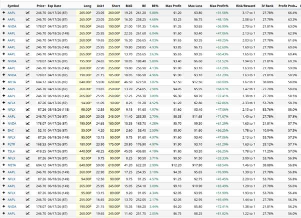The image size is (301, 218).
Task: Open chart icon for AAPL row with BE 254.05
Action: click(x=27, y=89)
